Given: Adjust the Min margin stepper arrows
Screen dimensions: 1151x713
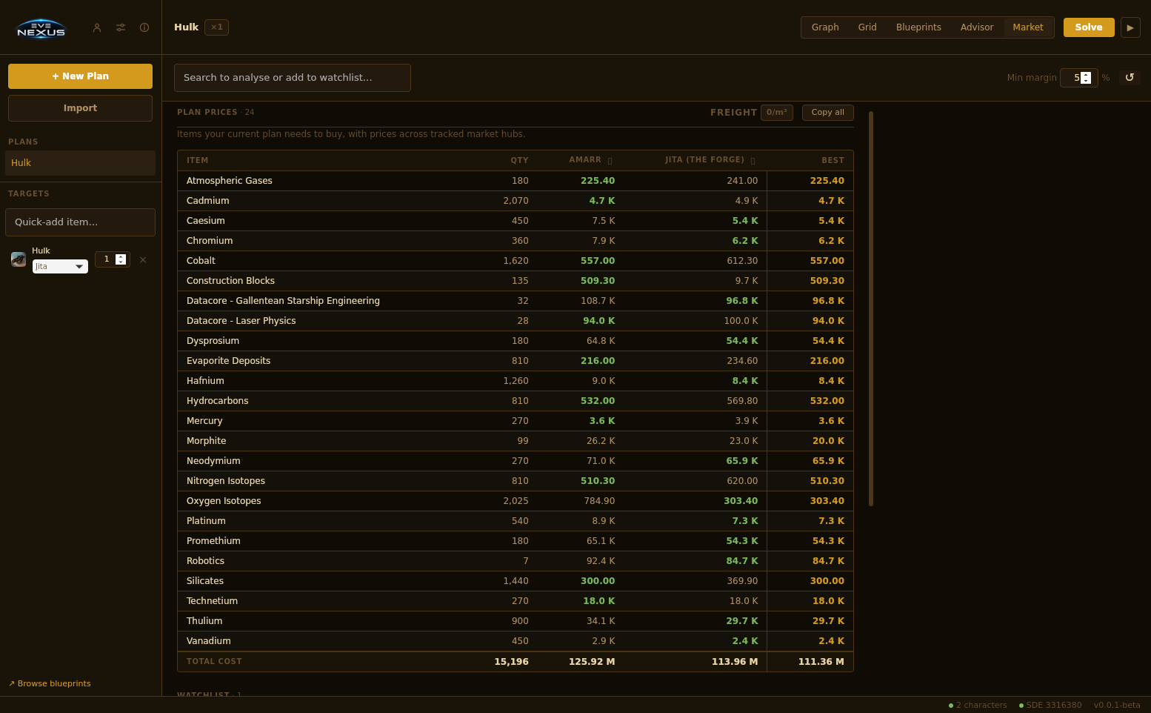Looking at the screenshot, I should pos(1086,78).
